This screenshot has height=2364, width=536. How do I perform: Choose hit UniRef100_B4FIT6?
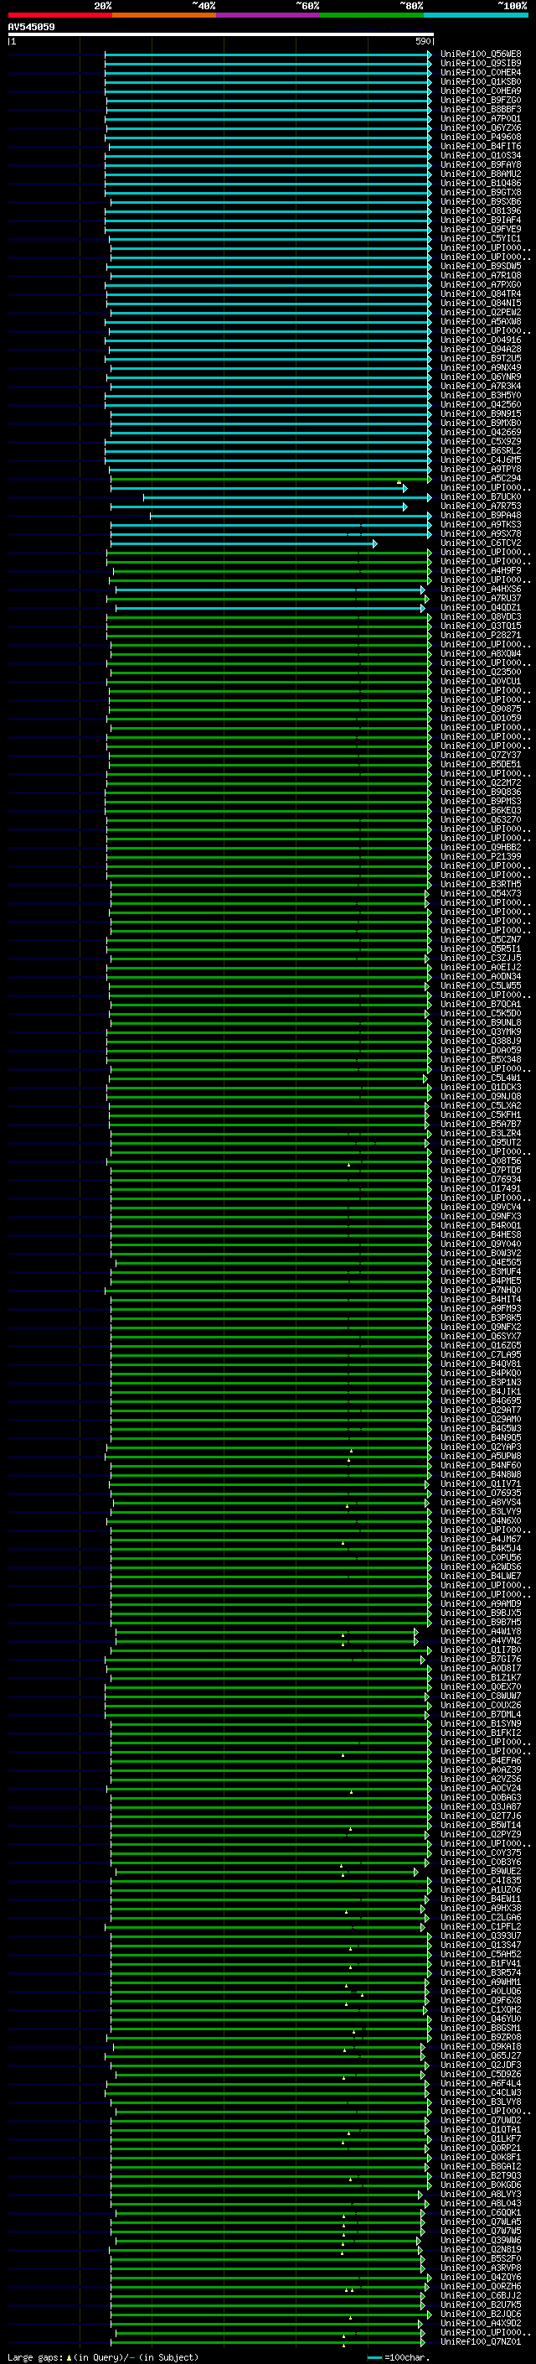point(481,147)
